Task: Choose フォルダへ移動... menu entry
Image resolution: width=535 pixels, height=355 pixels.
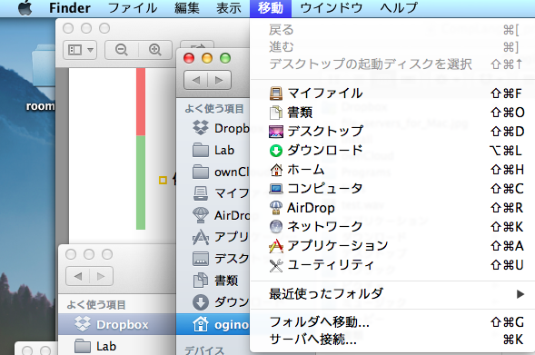Action: (x=392, y=322)
